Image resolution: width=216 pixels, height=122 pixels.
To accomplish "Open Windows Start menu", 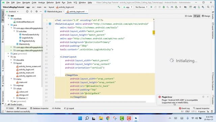I will pos(80,118).
